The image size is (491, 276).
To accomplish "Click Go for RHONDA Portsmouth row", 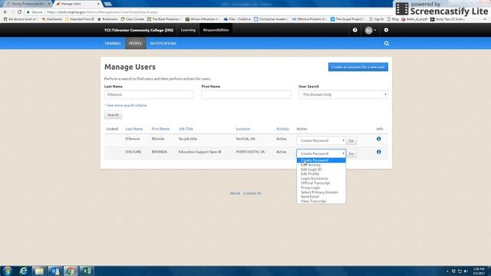I will coord(351,153).
